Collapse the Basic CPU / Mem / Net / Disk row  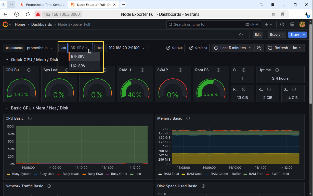[x=7, y=108]
